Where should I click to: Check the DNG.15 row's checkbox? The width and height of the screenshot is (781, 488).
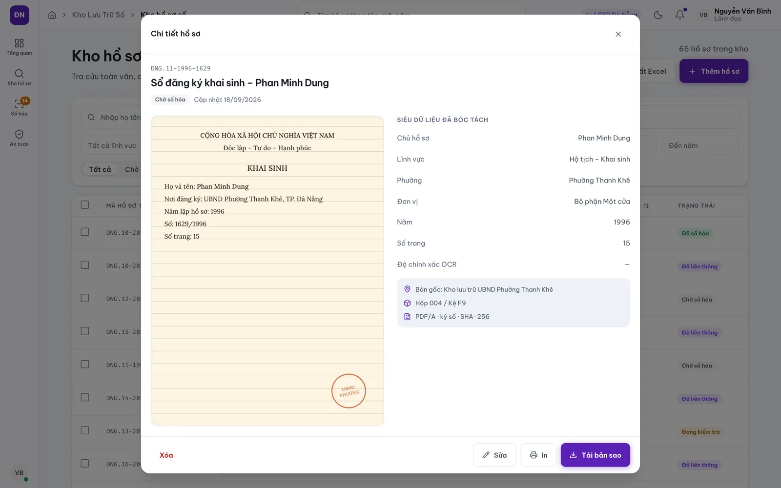pyautogui.click(x=85, y=331)
